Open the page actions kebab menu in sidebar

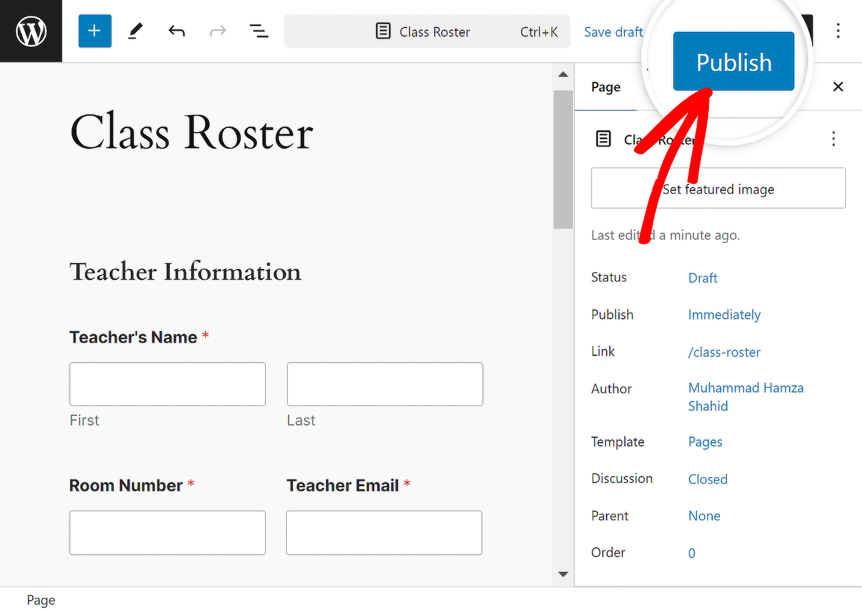tap(833, 139)
